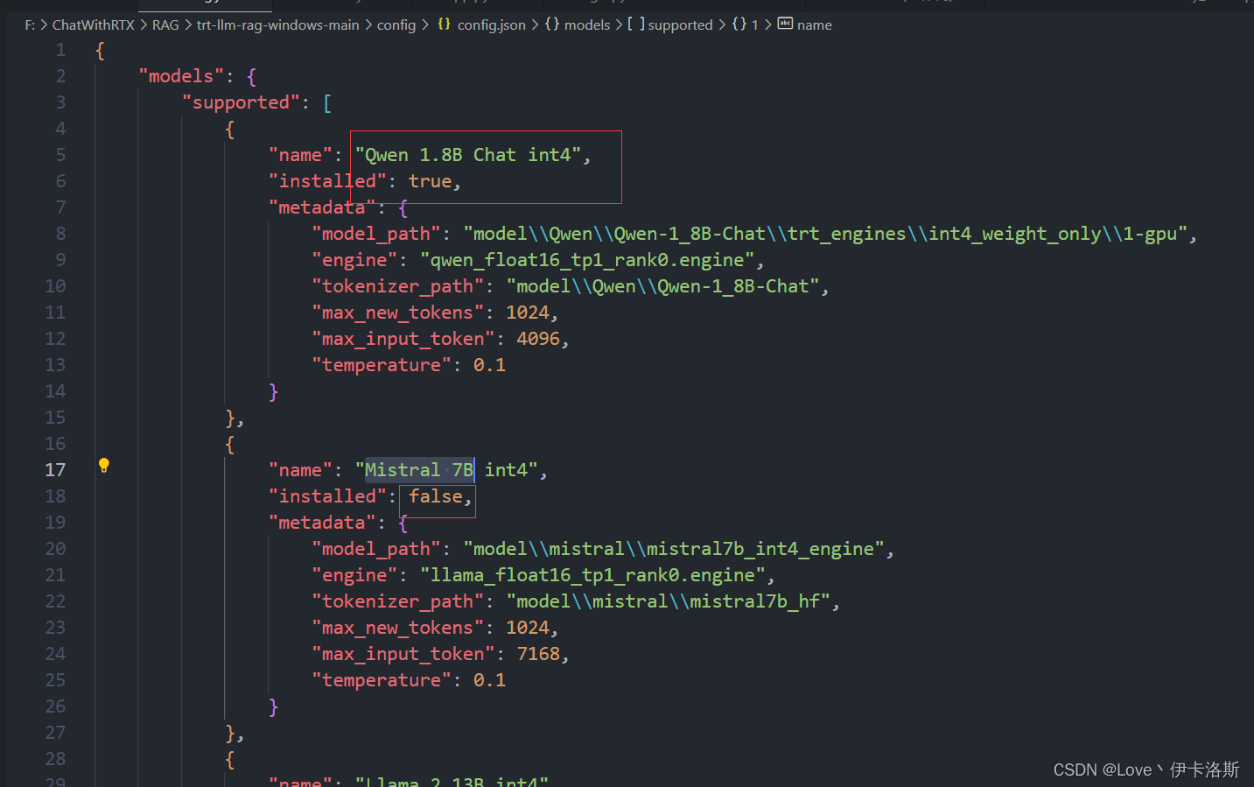
Task: Click the "name" key on line 17
Action: 300,470
